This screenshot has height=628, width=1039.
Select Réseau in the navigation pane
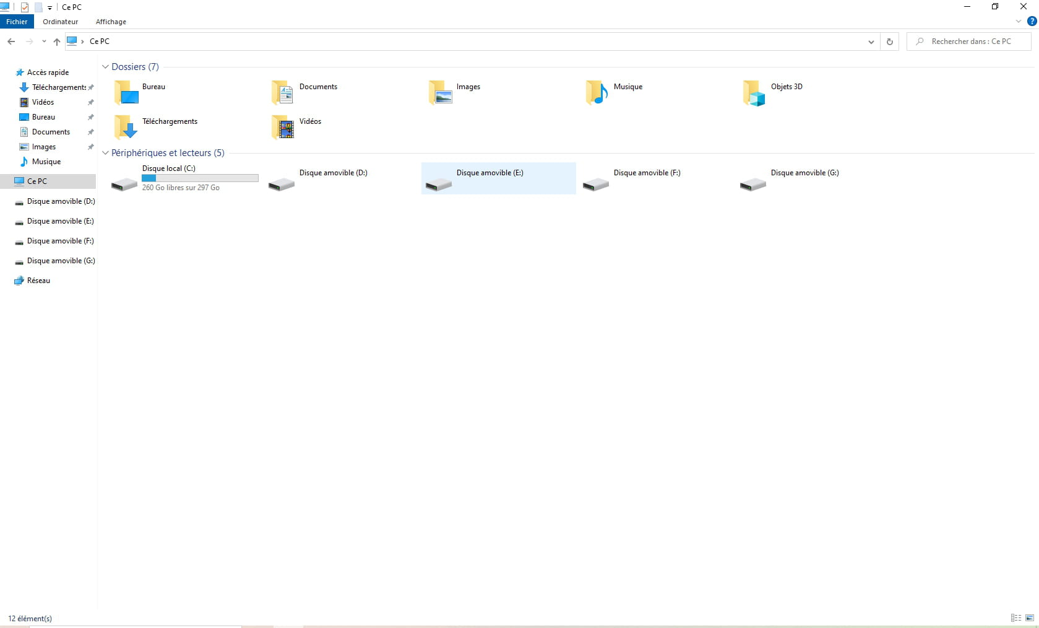[x=38, y=281]
